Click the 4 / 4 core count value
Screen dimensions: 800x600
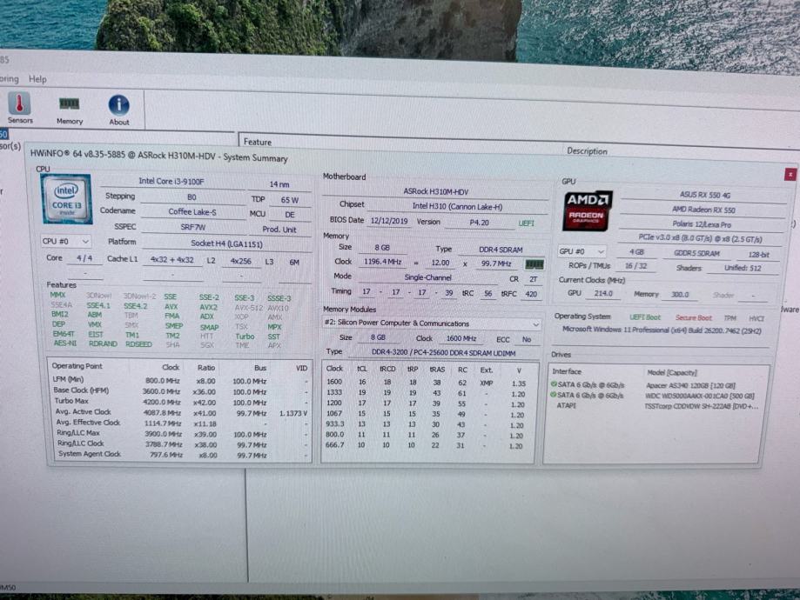coord(84,258)
